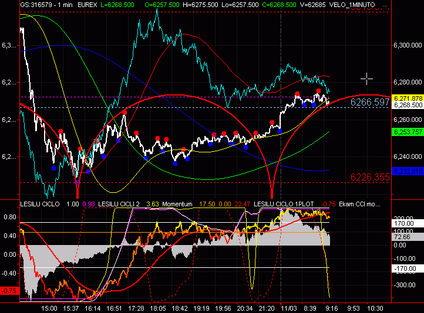This screenshot has width=424, height=313.
Task: Click the 18:05 time axis label
Action: (x=158, y=308)
